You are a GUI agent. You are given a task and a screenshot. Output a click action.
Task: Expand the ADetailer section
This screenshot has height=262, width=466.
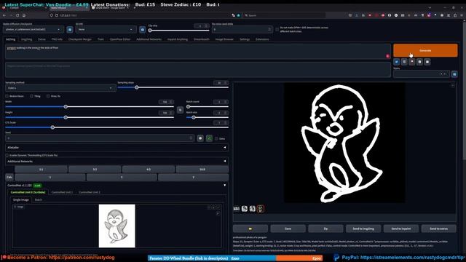pyautogui.click(x=116, y=147)
